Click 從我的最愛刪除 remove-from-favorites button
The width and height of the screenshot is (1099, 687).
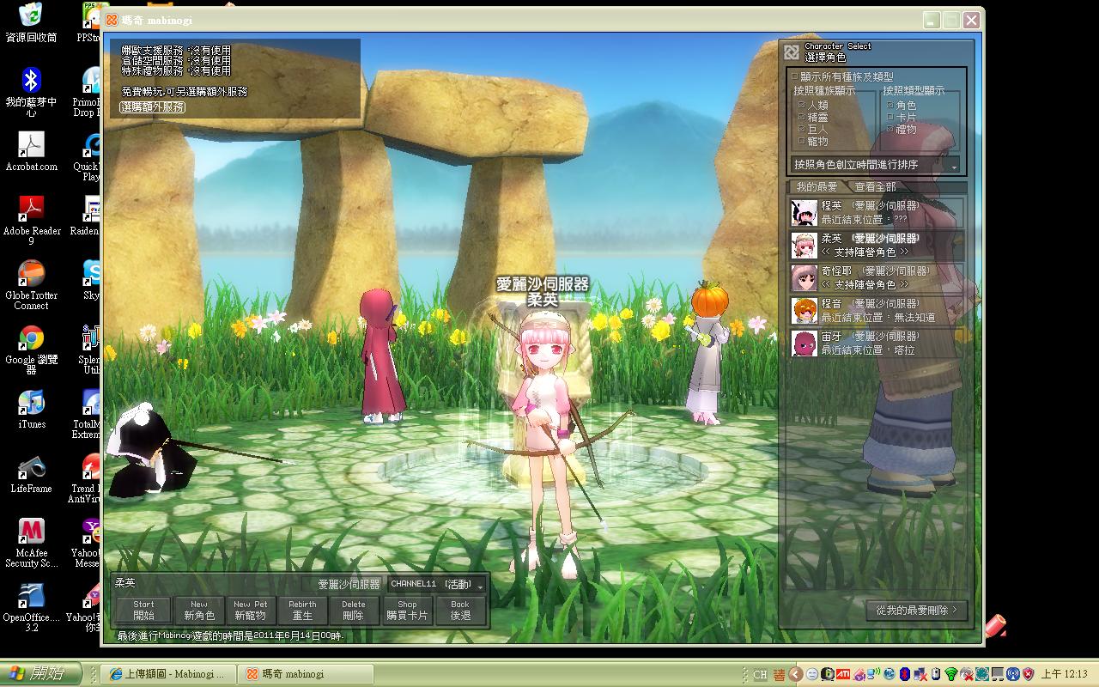[x=916, y=610]
